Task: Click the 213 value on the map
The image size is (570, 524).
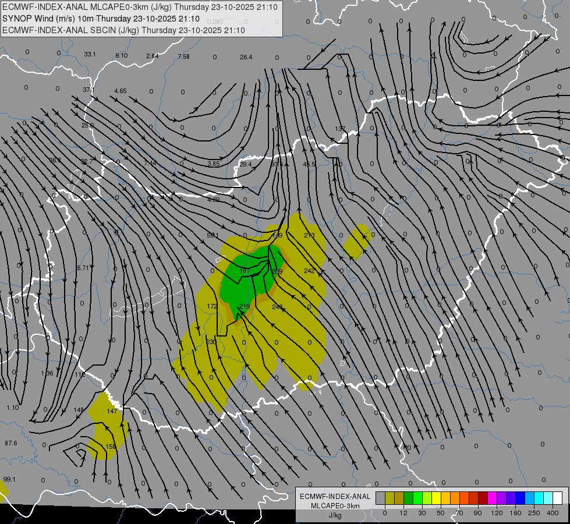Action: pos(309,235)
